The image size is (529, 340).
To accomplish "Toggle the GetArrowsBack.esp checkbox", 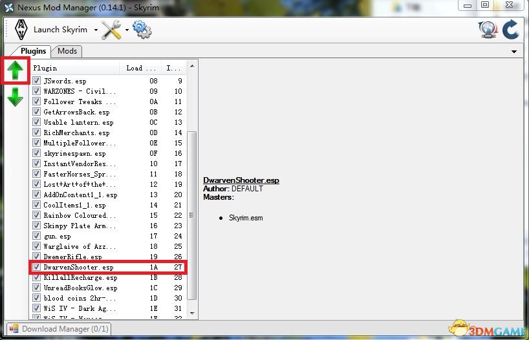I will [x=36, y=112].
